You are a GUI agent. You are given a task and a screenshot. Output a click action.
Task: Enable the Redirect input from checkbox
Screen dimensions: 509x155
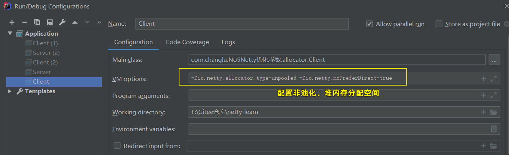pyautogui.click(x=117, y=146)
